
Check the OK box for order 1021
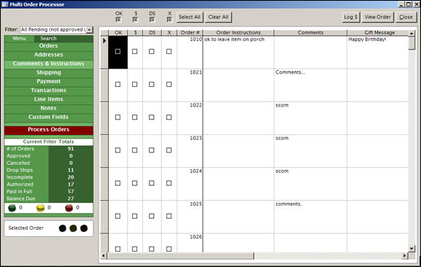point(117,85)
